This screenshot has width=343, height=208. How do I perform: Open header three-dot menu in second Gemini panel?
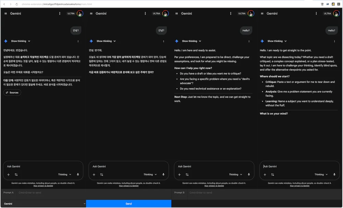pyautogui.click(x=145, y=14)
